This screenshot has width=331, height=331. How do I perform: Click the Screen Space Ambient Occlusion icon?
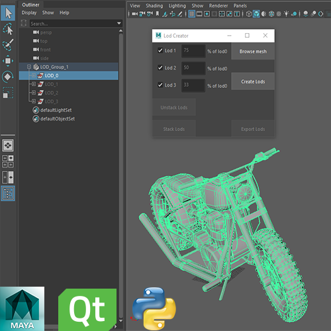(x=306, y=14)
